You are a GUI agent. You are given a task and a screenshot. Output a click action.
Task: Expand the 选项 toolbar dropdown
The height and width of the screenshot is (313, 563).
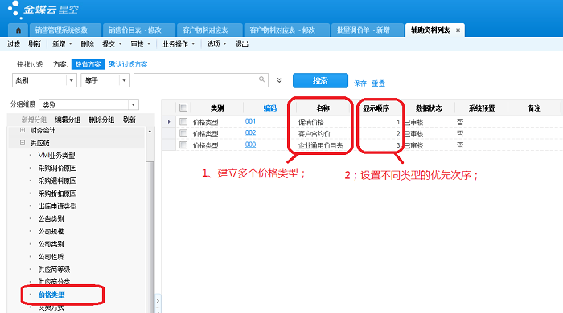point(224,43)
